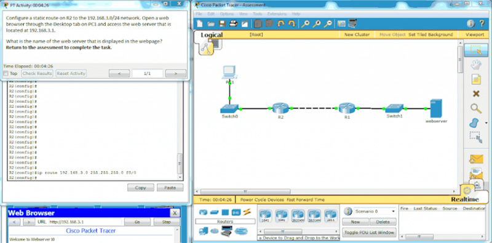Click the network information icon

pyautogui.click(x=470, y=24)
